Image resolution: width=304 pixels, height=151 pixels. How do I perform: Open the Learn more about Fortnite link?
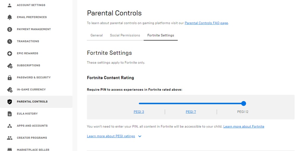244,126
